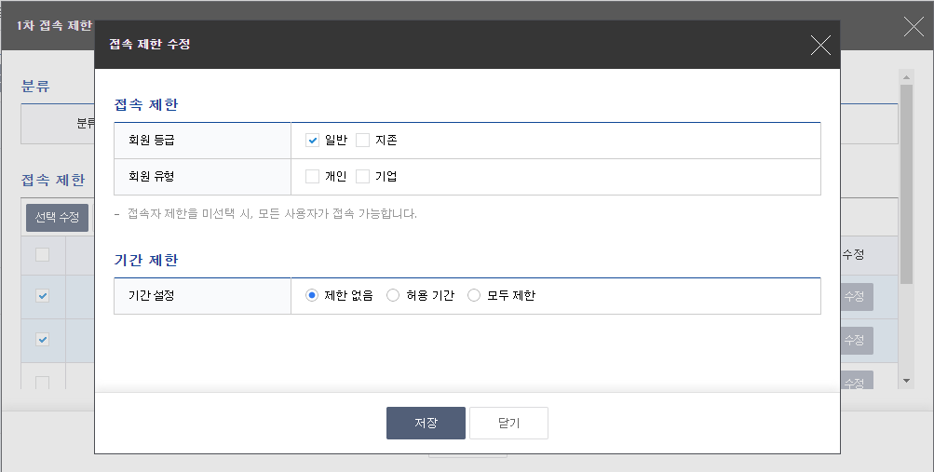Close the 접속 제한 수정 dialog
The width and height of the screenshot is (934, 472).
(x=819, y=45)
